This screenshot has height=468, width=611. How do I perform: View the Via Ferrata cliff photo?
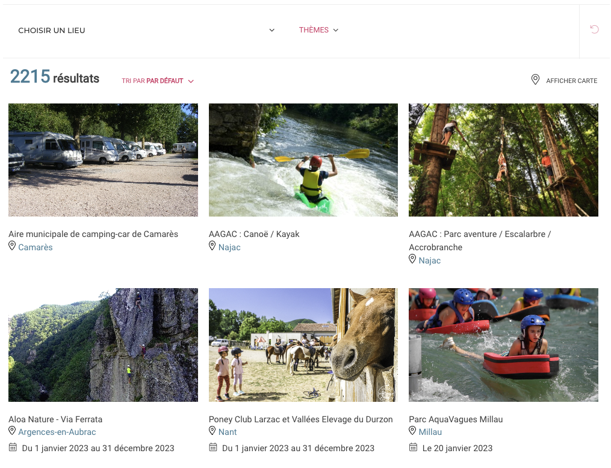(103, 345)
